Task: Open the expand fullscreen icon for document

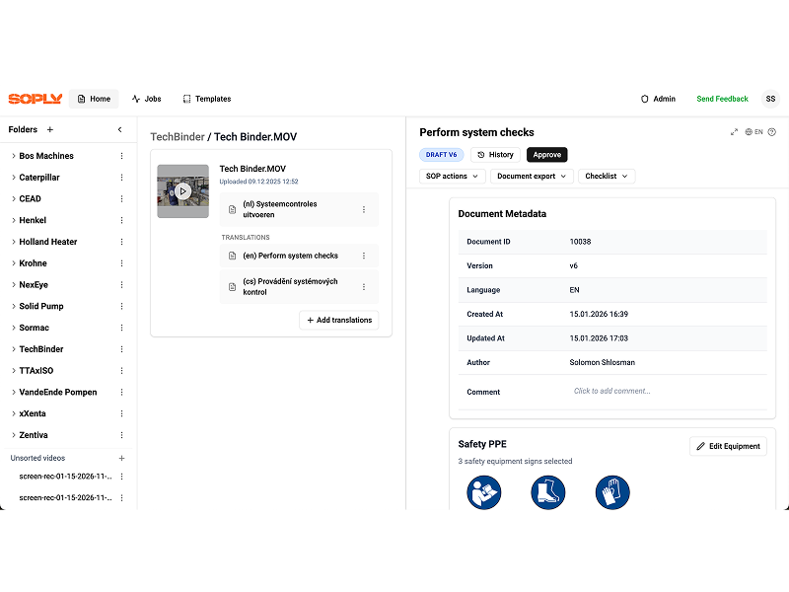Action: tap(734, 132)
